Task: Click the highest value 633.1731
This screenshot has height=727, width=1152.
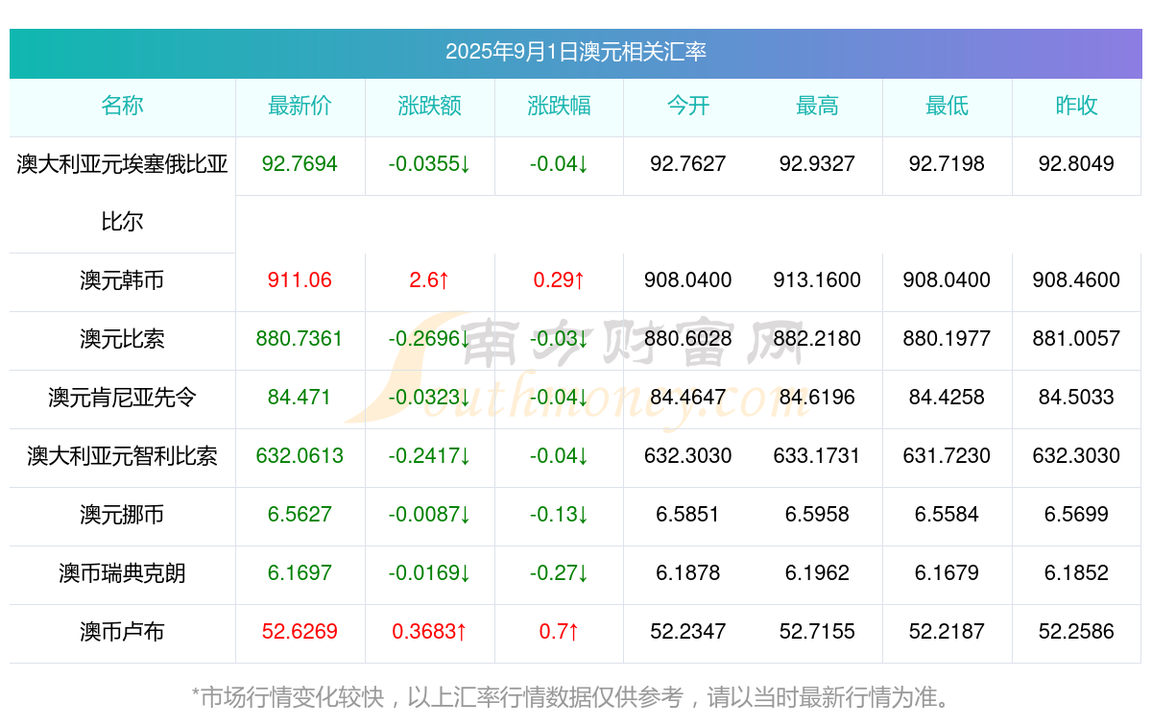Action: pyautogui.click(x=817, y=456)
